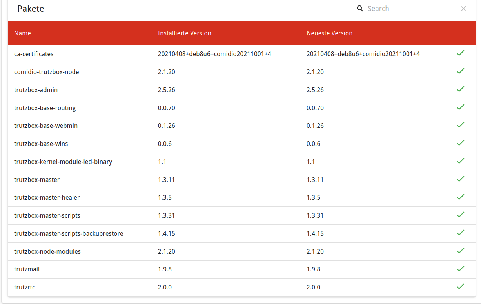Sort table by Name column header
This screenshot has width=481, height=304.
[x=22, y=33]
